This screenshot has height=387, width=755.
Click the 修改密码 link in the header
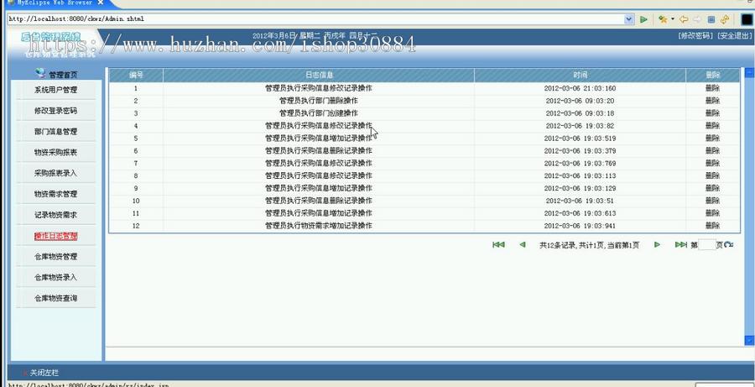click(x=695, y=35)
